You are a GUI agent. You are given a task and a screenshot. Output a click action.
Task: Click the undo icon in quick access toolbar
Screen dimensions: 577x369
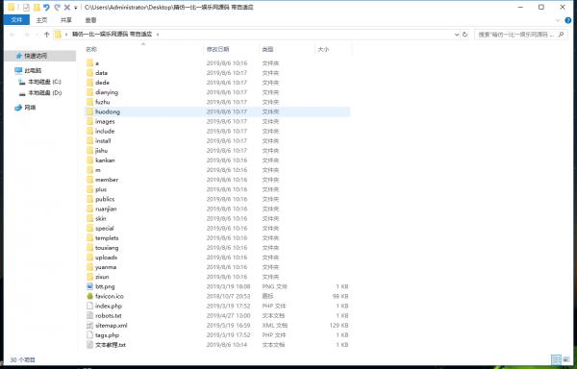[46, 7]
